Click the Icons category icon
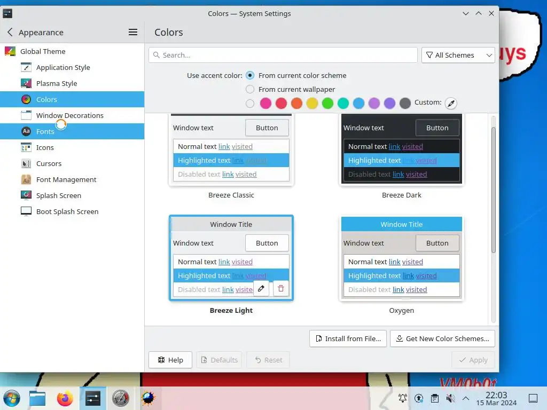This screenshot has width=547, height=410. tap(26, 147)
